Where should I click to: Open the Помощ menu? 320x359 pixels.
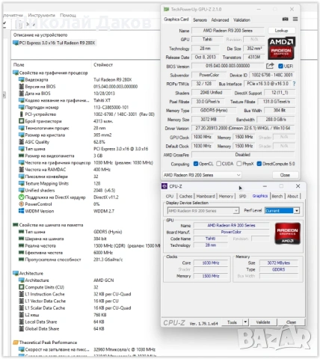pos(68,15)
